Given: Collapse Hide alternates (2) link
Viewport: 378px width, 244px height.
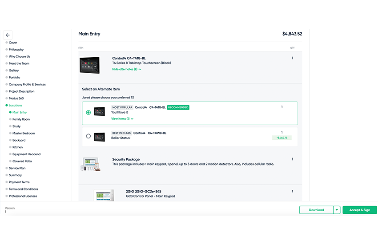Looking at the screenshot, I should 127,69.
